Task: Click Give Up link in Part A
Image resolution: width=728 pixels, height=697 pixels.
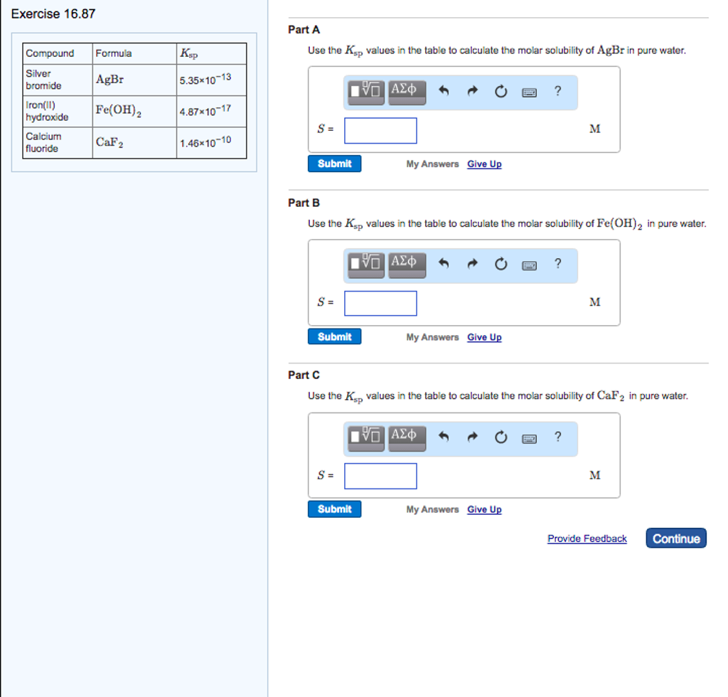Action: point(484,164)
